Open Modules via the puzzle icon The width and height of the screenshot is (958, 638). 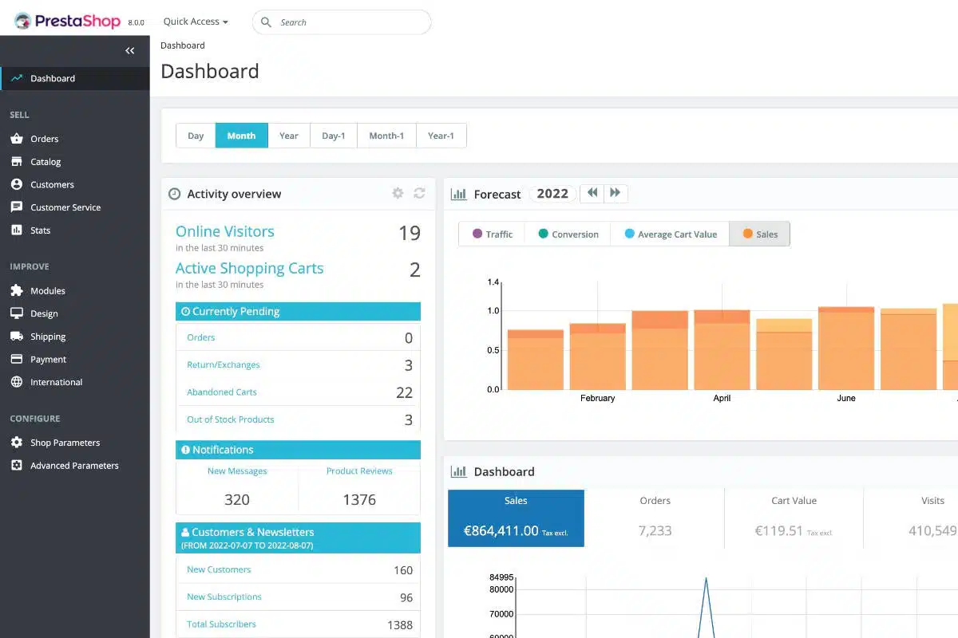pyautogui.click(x=17, y=291)
